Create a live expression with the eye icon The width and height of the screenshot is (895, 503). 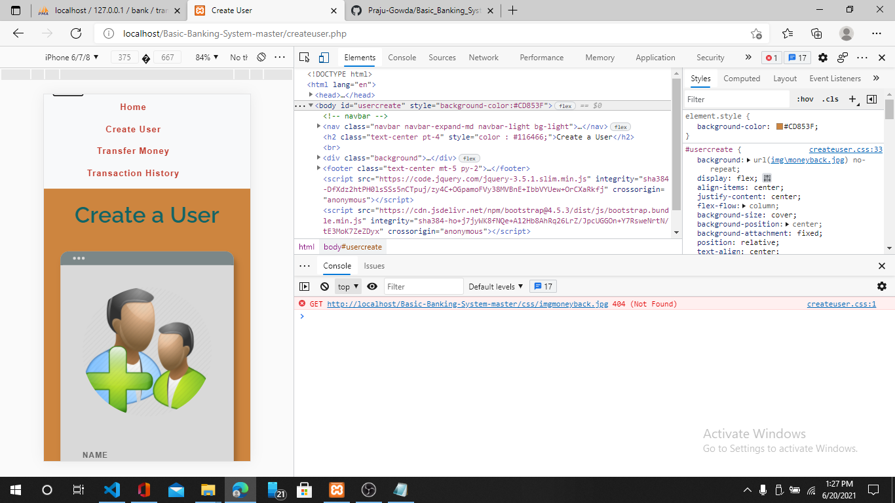click(371, 286)
